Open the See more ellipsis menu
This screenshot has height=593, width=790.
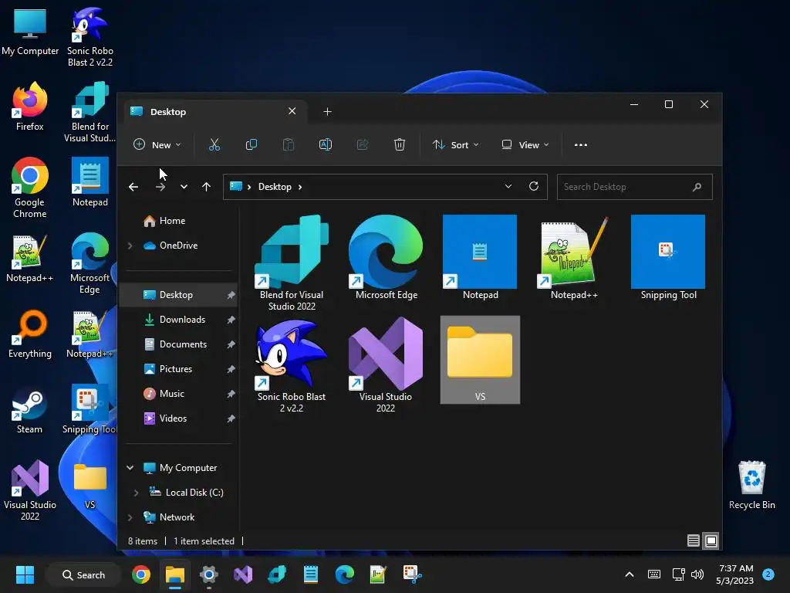(581, 144)
